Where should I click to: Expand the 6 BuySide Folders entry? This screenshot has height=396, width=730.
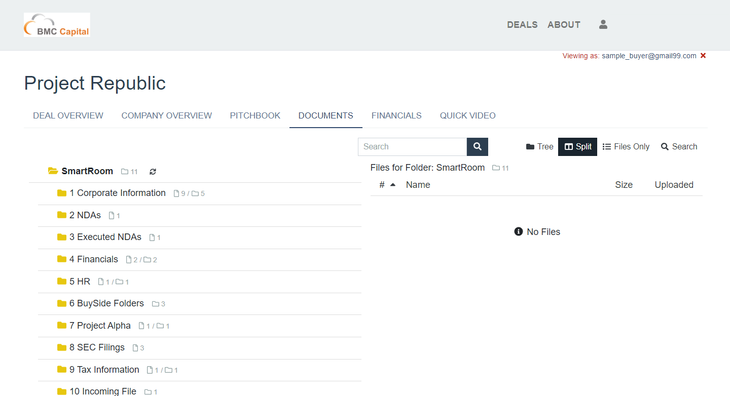[106, 303]
